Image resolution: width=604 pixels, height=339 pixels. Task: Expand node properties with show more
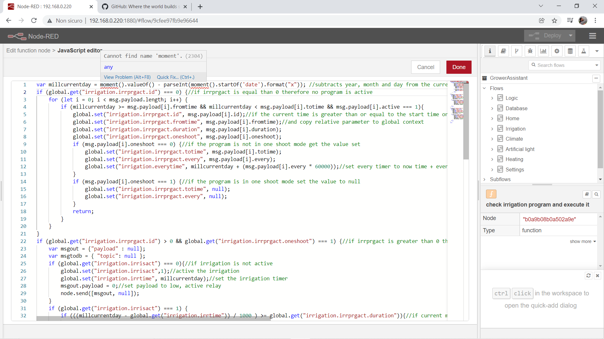[583, 241]
